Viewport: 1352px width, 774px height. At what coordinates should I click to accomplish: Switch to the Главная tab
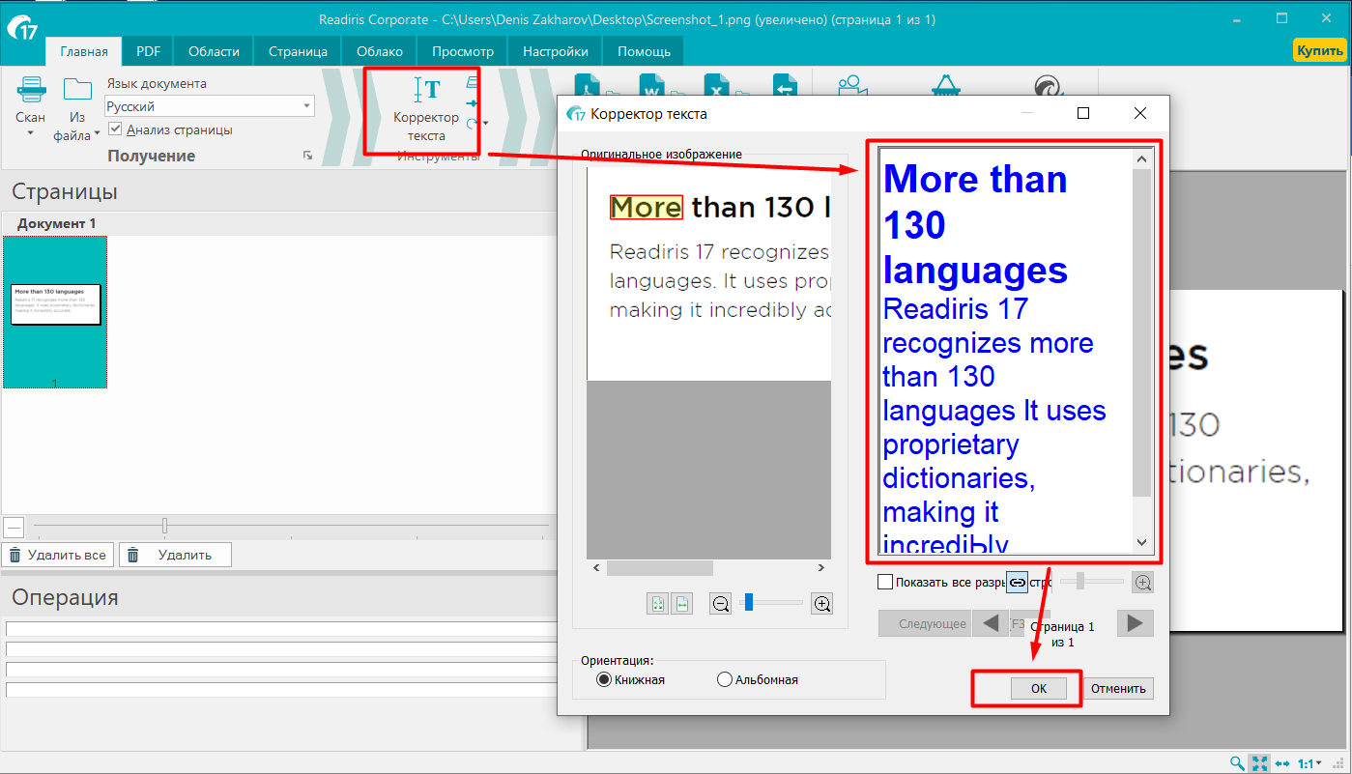click(x=83, y=51)
